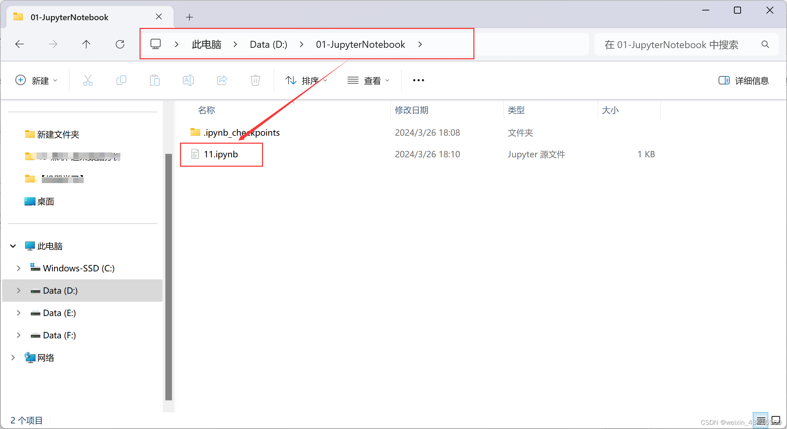
Task: Click the chevron after 01-JupyterNotebook breadcrumb
Action: (420, 44)
